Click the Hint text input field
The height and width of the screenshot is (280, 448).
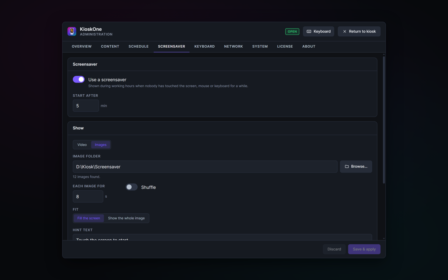222,237
